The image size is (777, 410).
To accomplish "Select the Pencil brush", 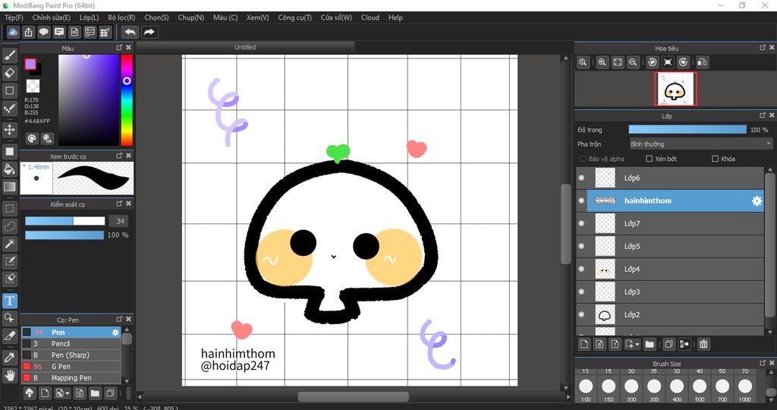I will (x=71, y=344).
